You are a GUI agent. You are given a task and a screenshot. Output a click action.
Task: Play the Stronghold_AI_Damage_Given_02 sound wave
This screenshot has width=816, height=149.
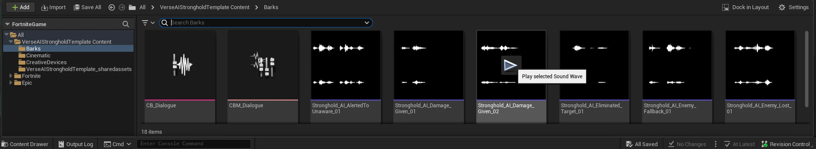[x=510, y=65]
